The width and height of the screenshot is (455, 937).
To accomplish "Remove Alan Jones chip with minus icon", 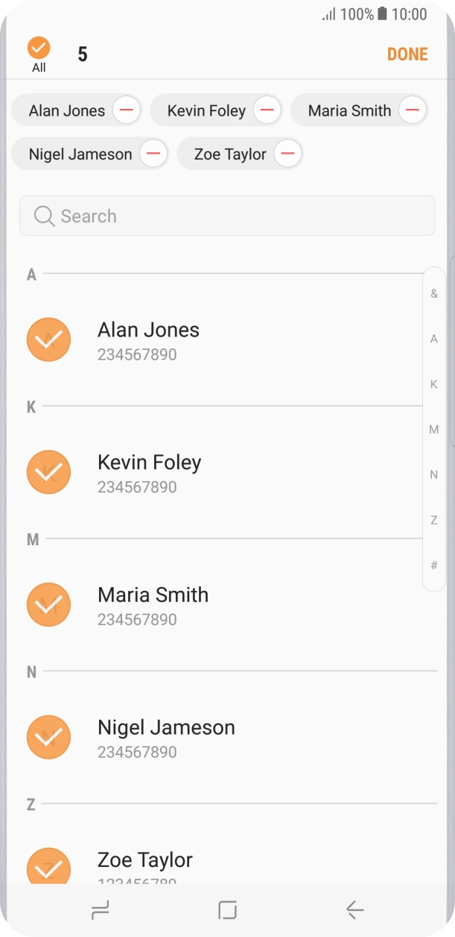I will click(x=127, y=110).
